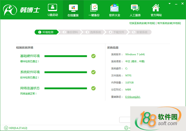Click 切换至系统安装[本地版] link
This screenshot has width=186, height=131.
142,23
